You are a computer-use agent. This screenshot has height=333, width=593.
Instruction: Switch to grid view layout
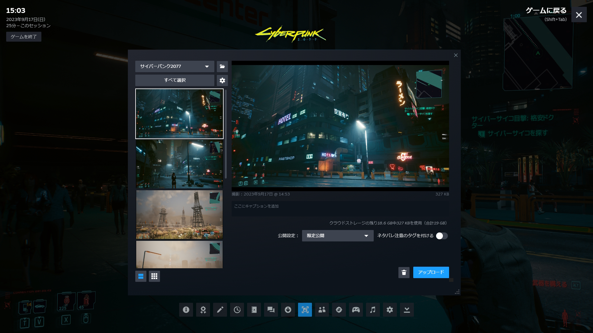click(154, 276)
